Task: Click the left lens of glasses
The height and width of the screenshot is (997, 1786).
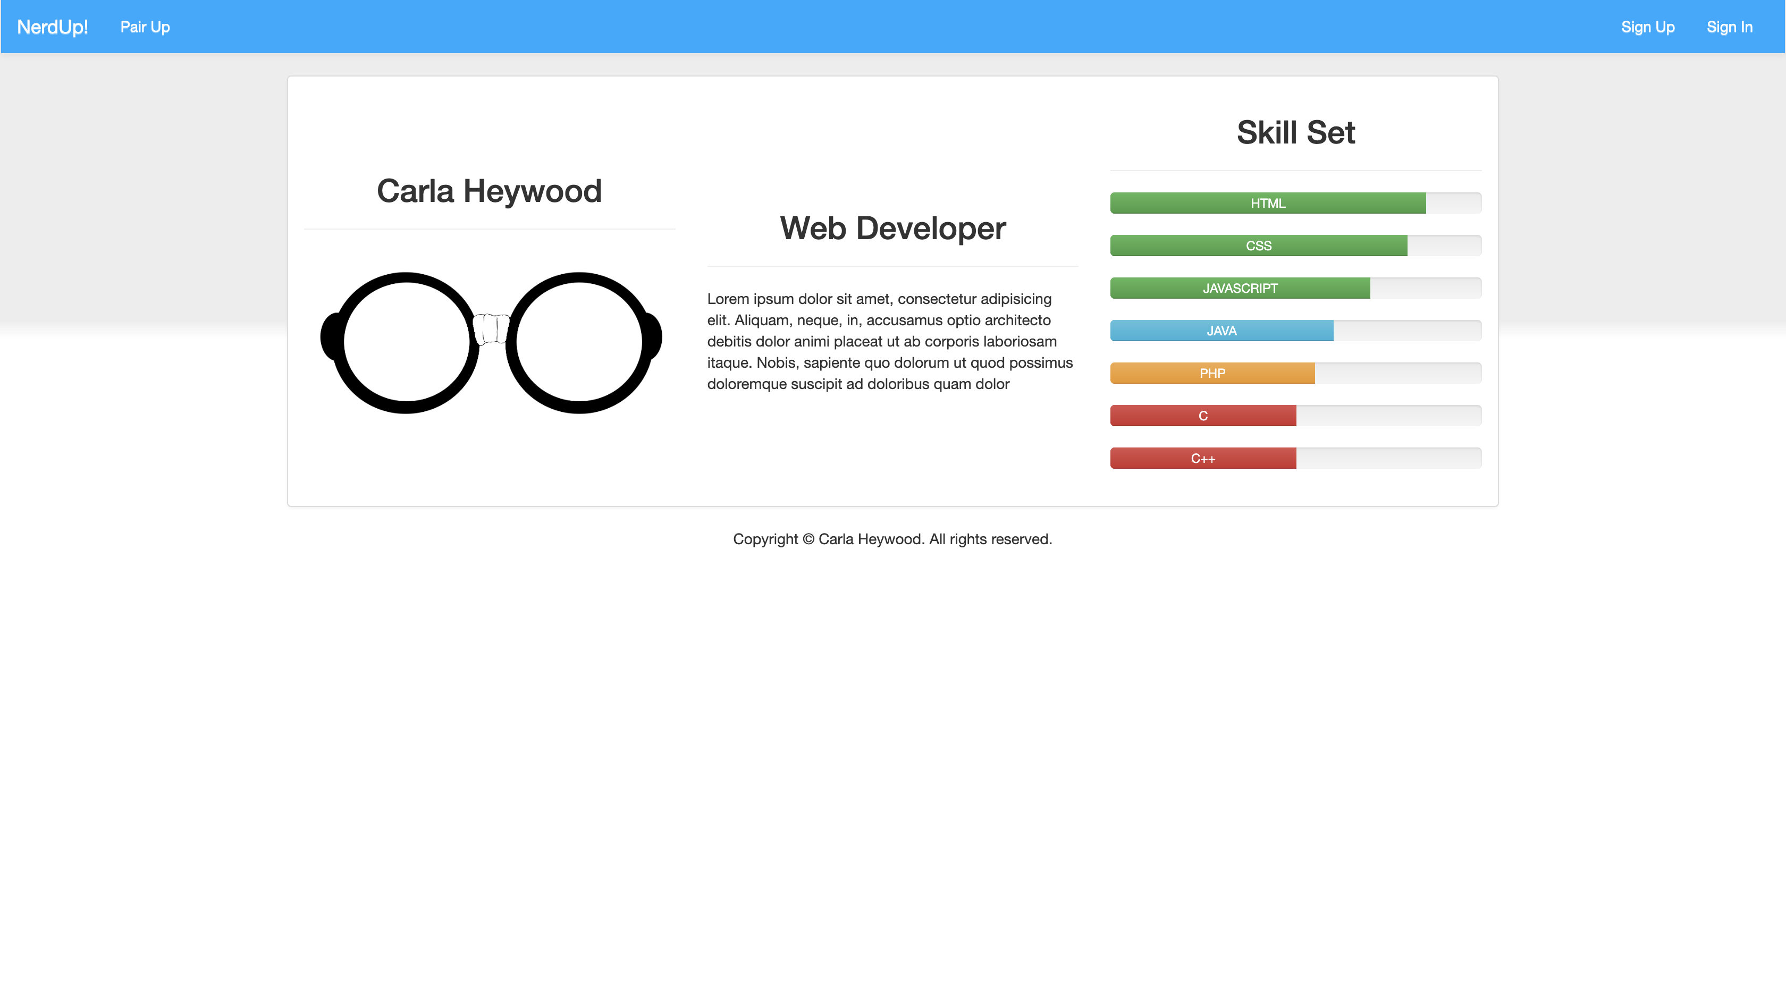Action: [x=406, y=342]
